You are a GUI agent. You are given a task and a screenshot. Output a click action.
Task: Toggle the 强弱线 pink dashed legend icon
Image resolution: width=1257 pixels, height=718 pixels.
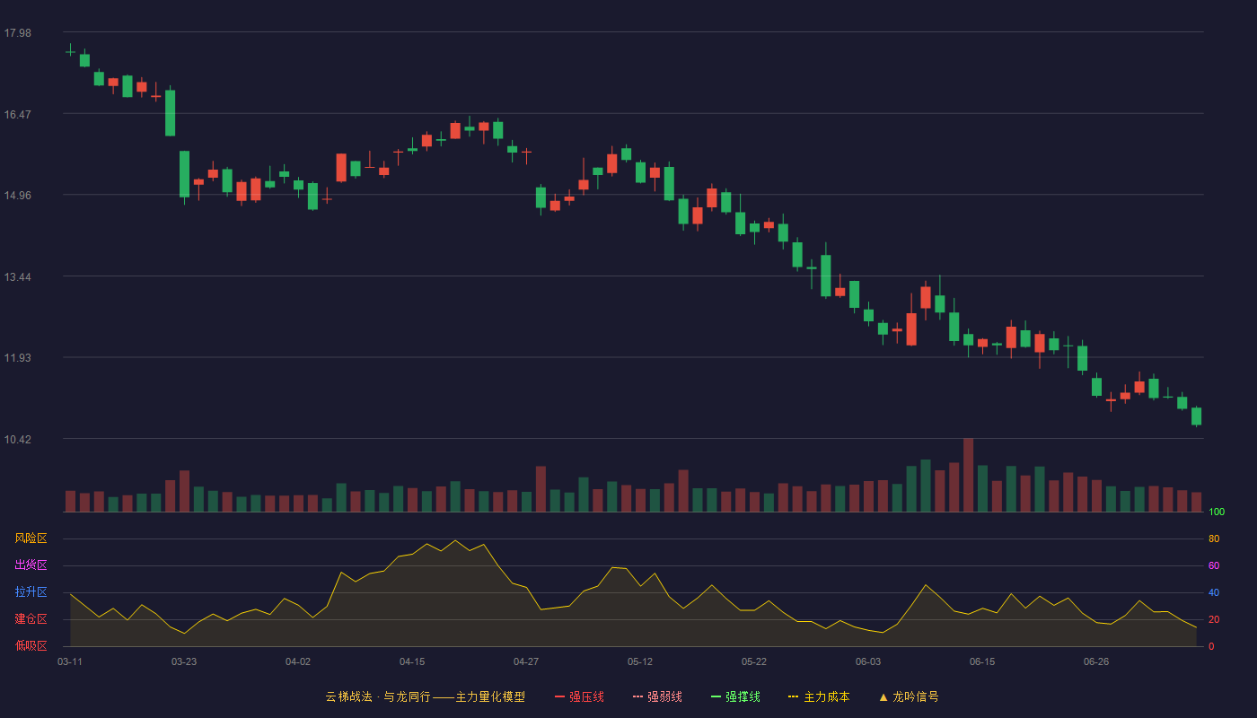coord(638,696)
